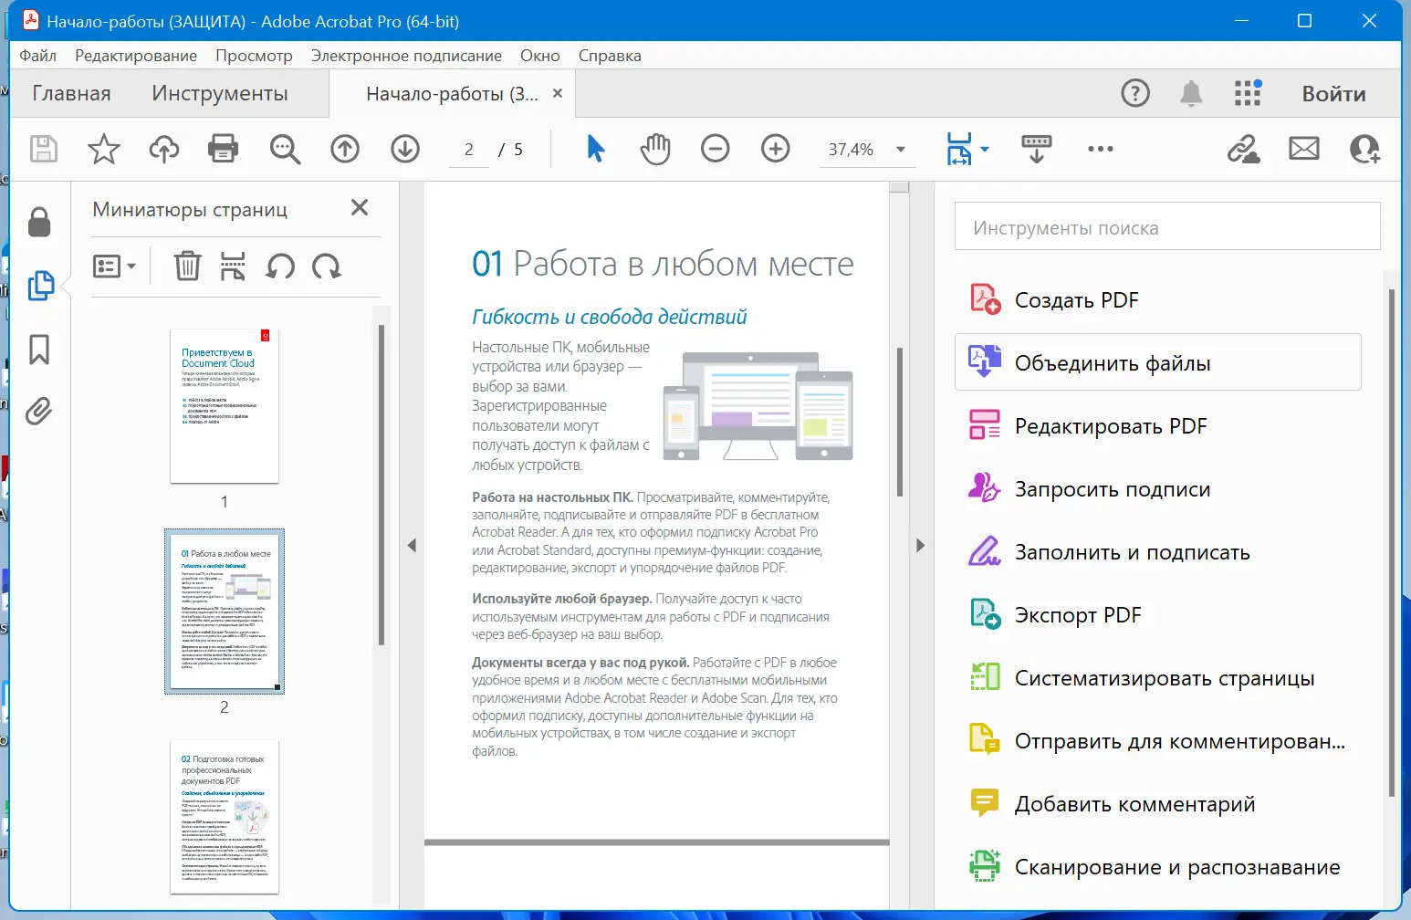
Task: Switch to the Инструменты tab
Action: [220, 93]
